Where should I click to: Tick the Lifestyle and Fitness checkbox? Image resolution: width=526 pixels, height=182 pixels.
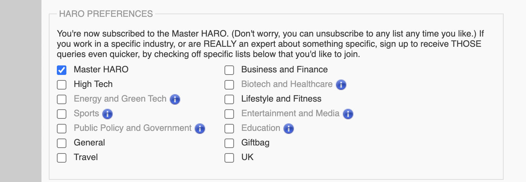229,99
